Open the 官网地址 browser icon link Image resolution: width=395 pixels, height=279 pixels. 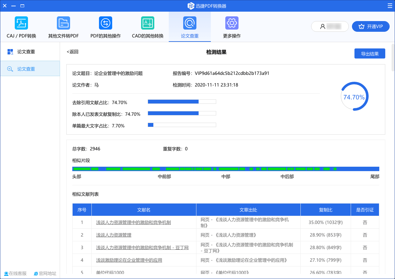click(36, 274)
